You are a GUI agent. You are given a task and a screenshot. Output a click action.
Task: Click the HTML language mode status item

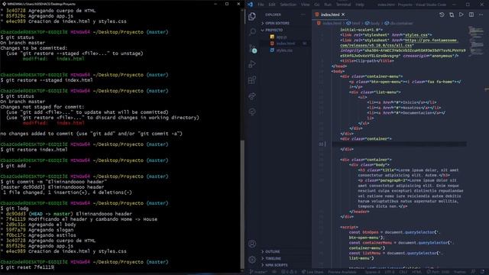click(417, 272)
